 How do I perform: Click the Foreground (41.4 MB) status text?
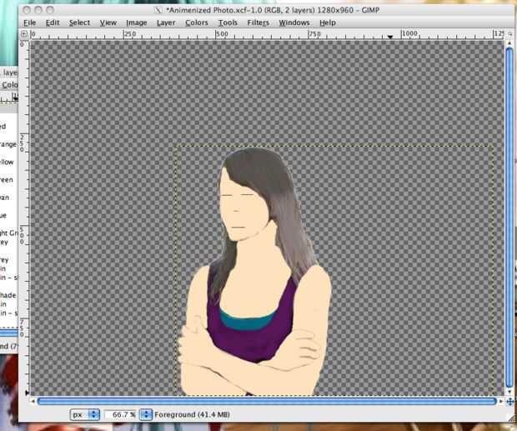192,414
